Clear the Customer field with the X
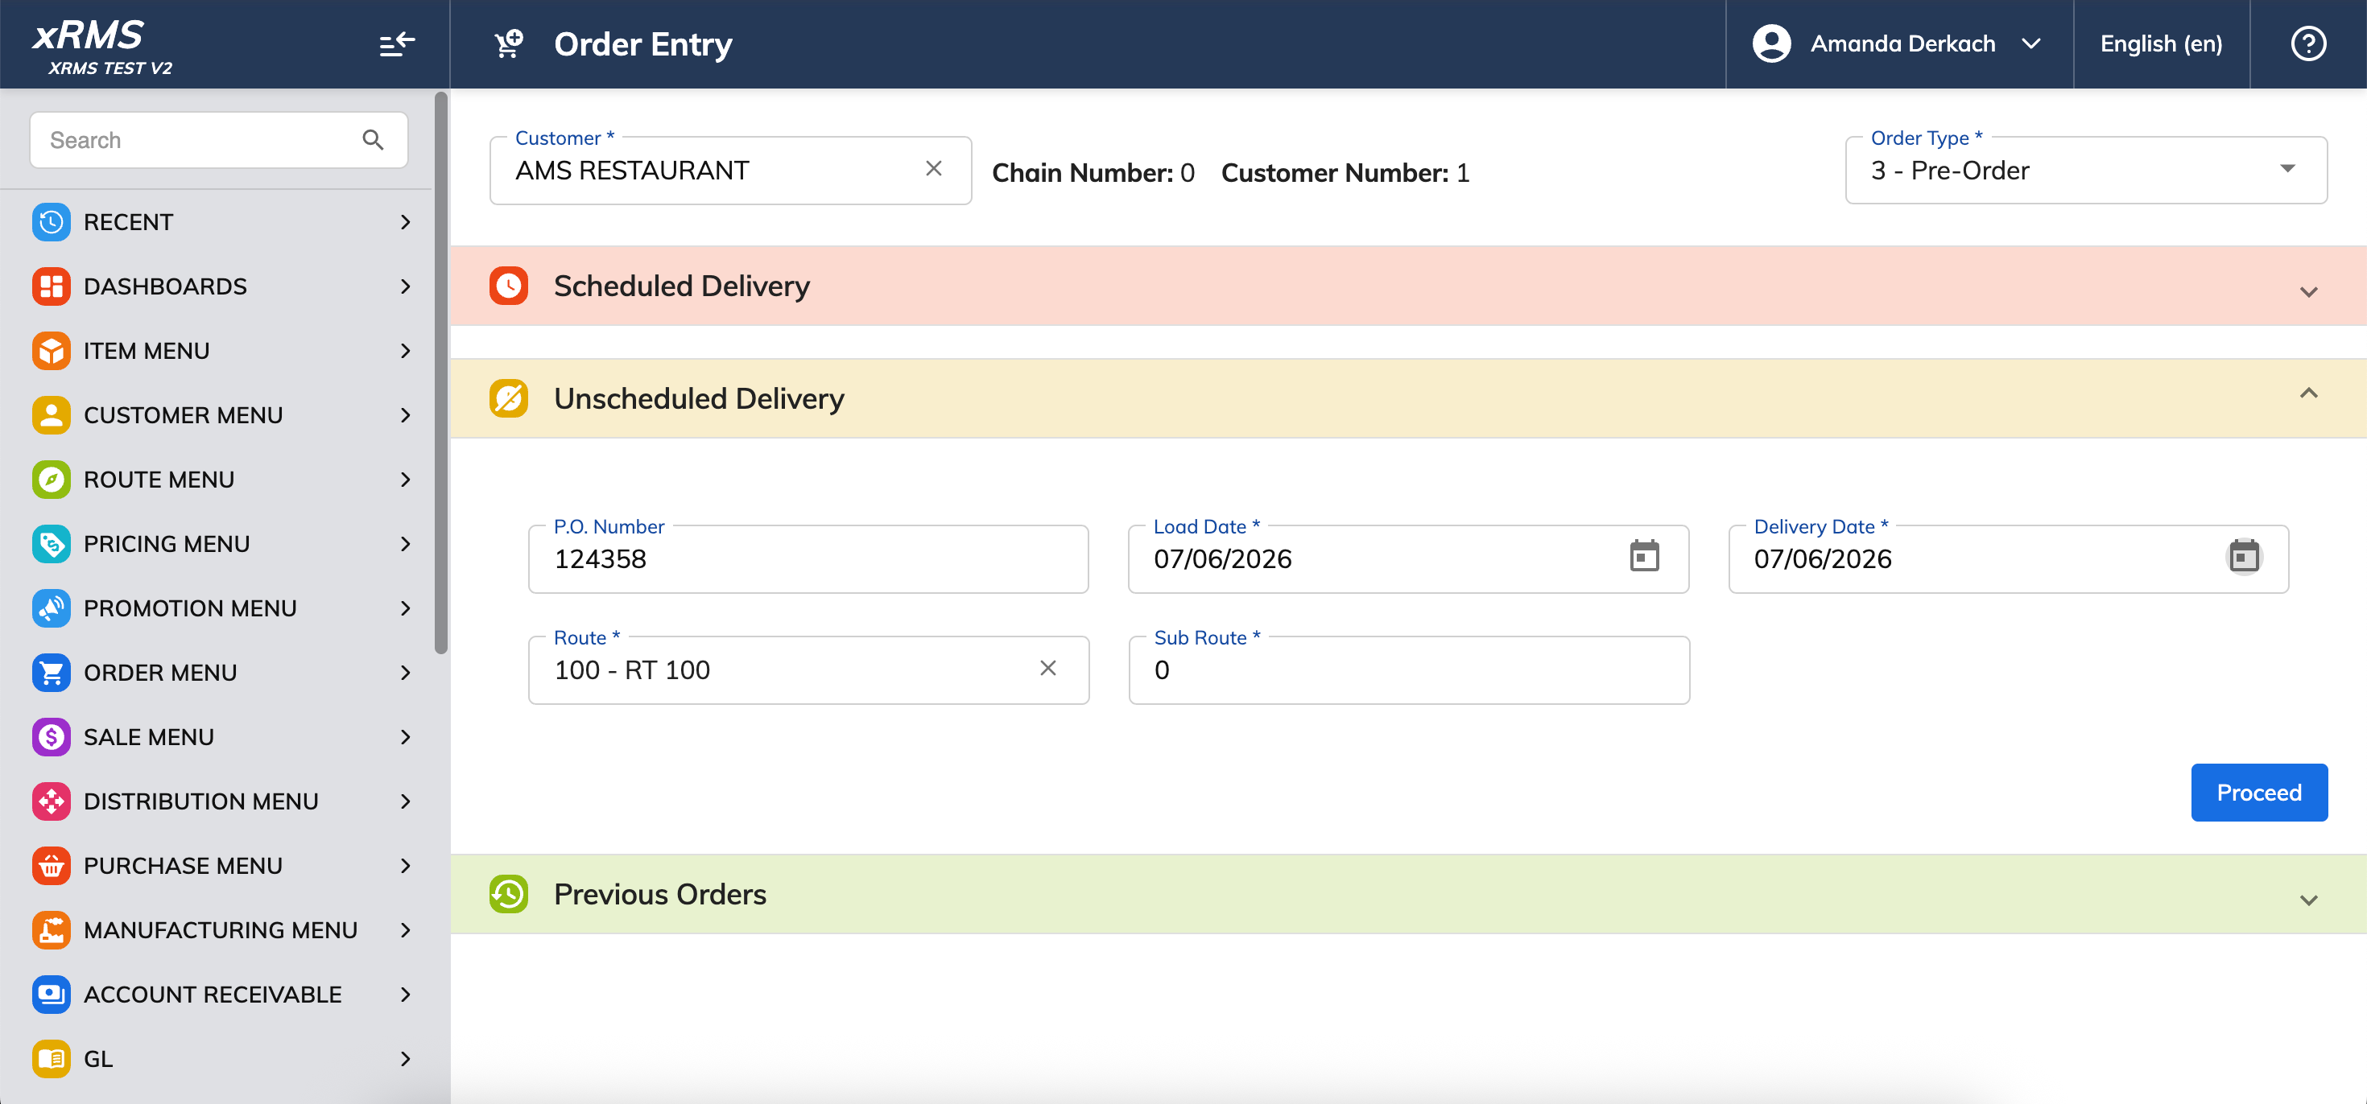This screenshot has width=2367, height=1104. pyautogui.click(x=934, y=168)
